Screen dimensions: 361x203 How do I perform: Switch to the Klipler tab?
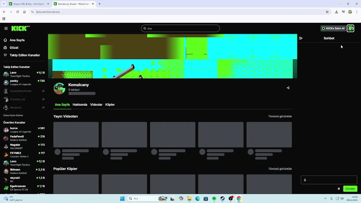coord(110,105)
